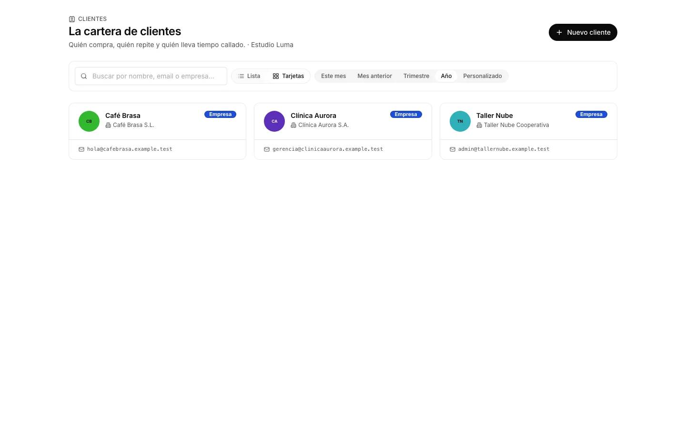Click envelope icon beside hola@cafebrasa email

pos(81,149)
